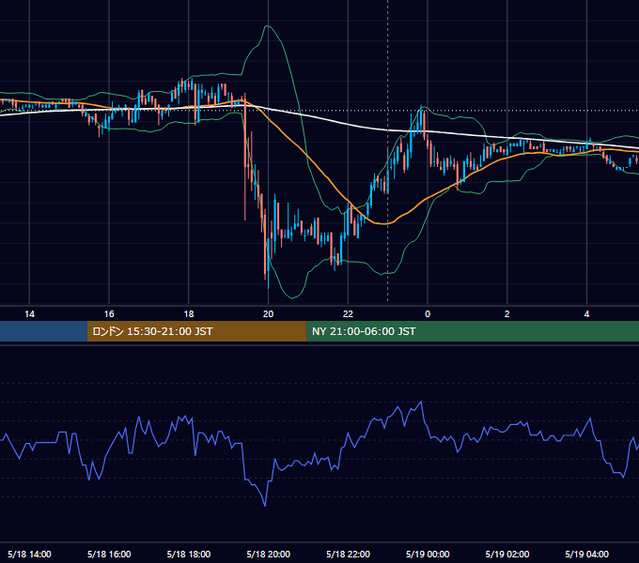Screen dimensions: 639x563
Task: Click the 4 hour label on price chart axis
Action: (586, 314)
